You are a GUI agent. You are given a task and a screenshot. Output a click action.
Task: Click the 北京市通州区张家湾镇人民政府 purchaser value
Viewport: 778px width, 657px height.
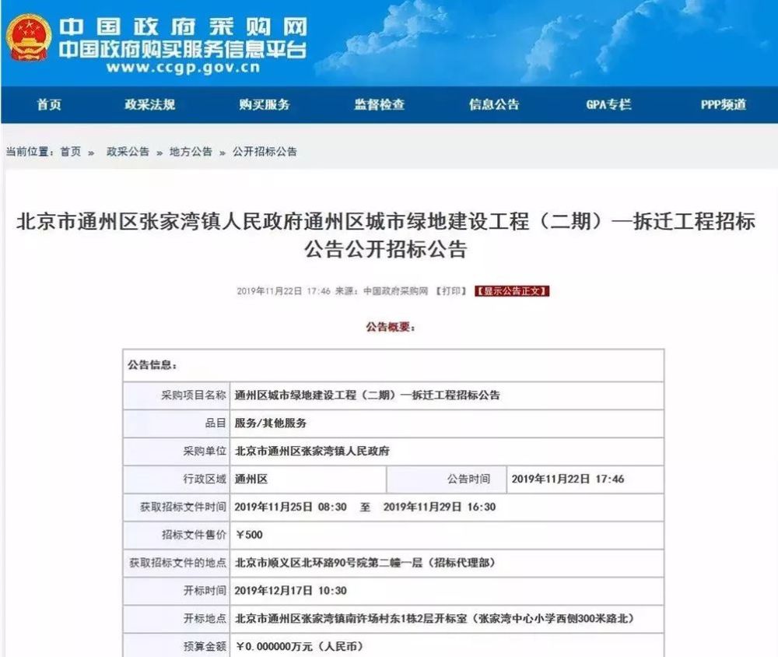pyautogui.click(x=312, y=451)
